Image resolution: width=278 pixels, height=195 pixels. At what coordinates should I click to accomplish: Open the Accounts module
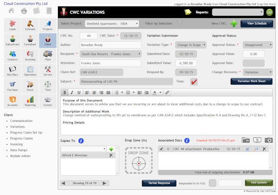pyautogui.click(x=13, y=101)
